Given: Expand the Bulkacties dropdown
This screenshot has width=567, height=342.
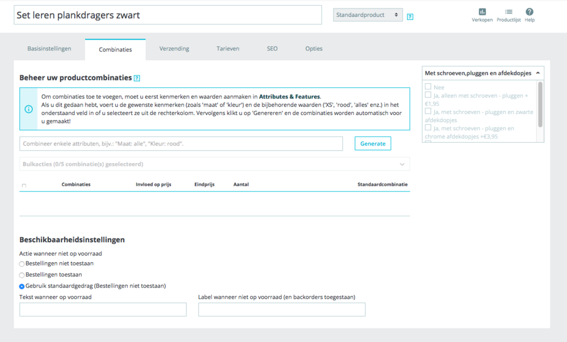Looking at the screenshot, I should [x=214, y=164].
